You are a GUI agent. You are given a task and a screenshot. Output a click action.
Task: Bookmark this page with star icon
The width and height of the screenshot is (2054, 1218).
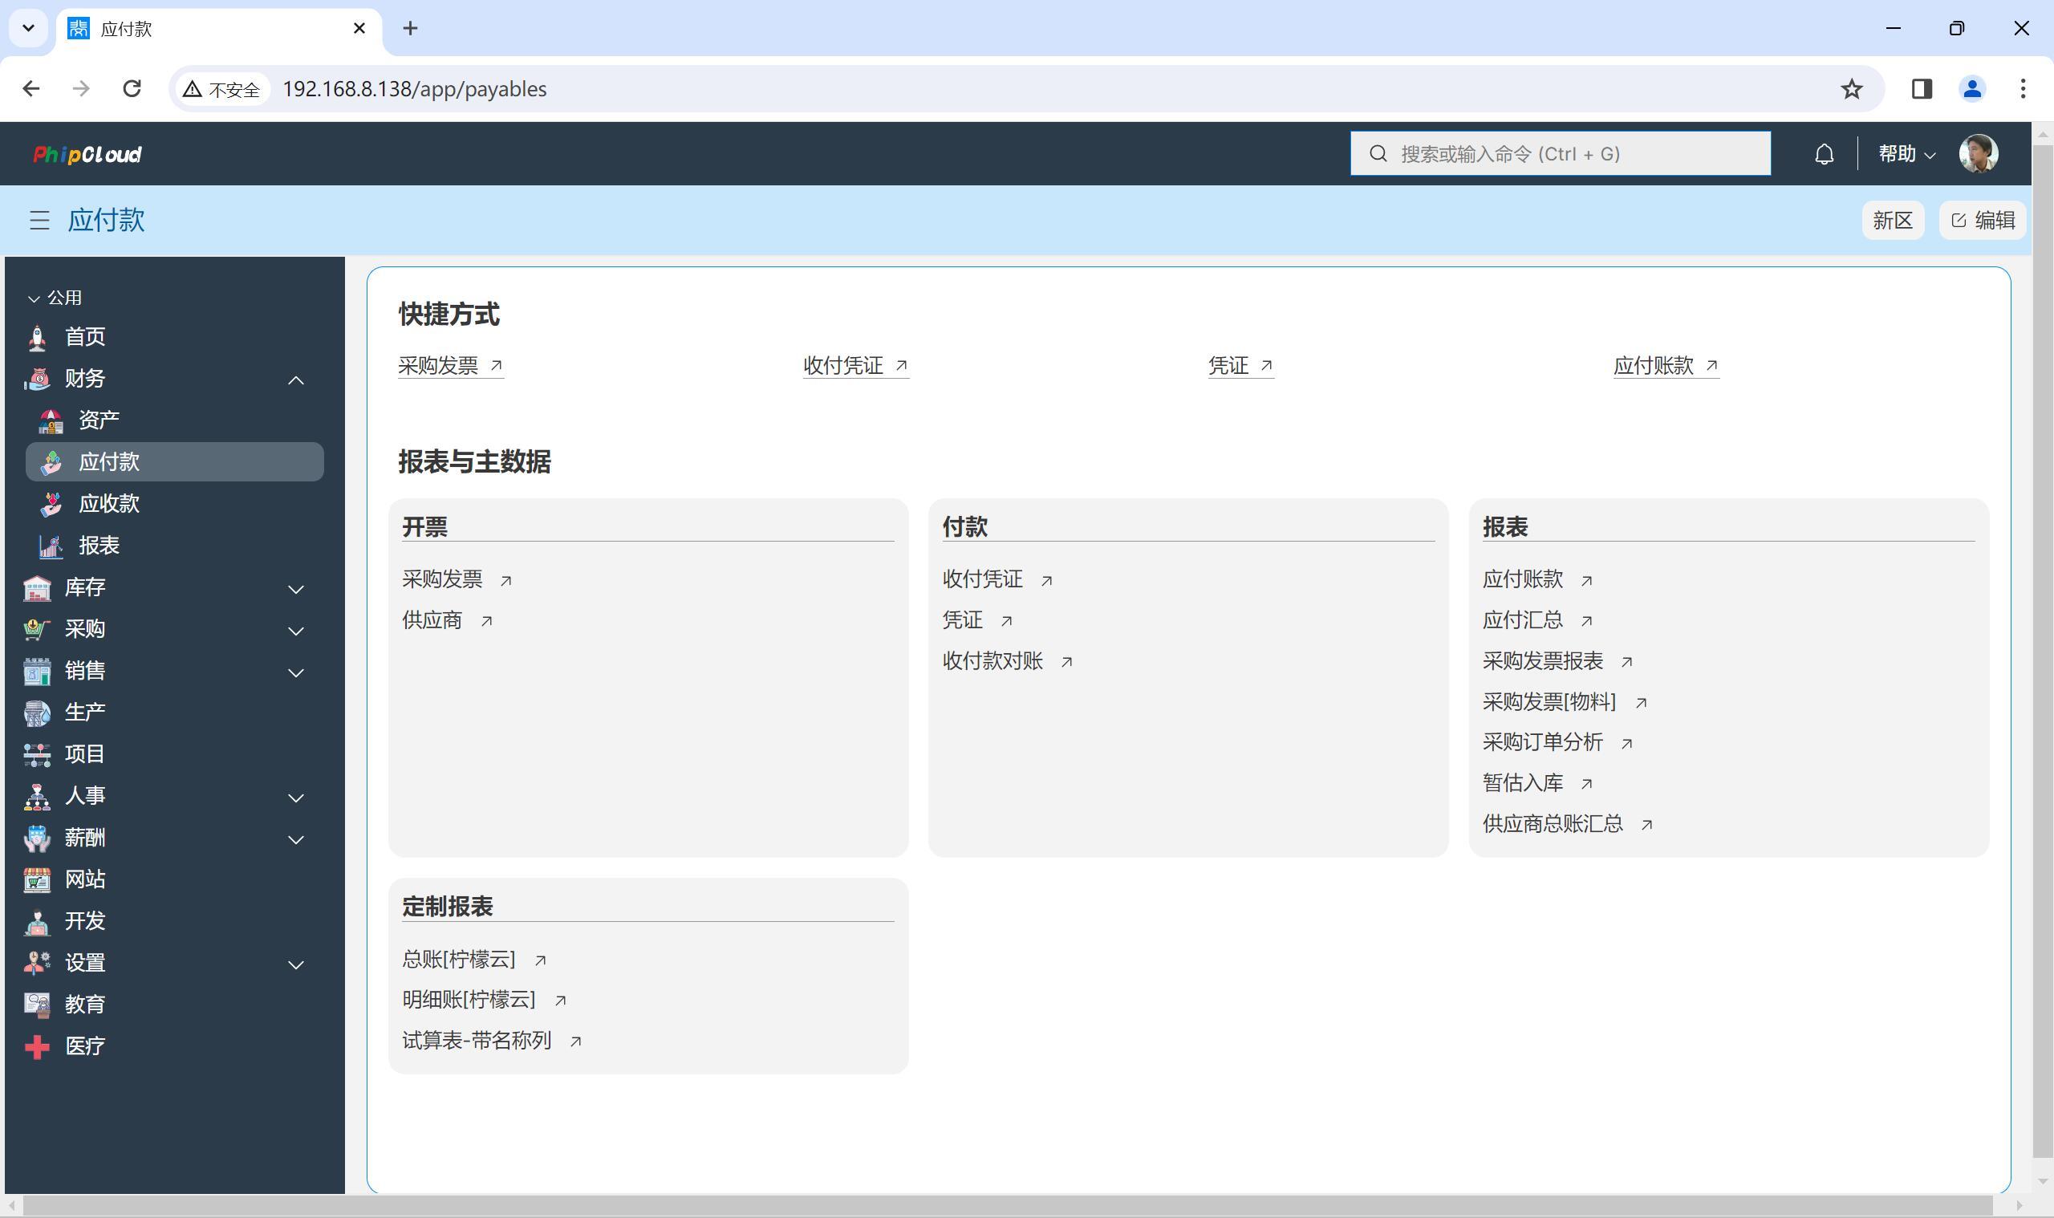(x=1851, y=88)
